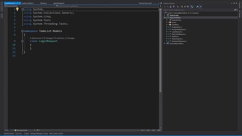Click the Refresh icon in Solution Explorer toolbar
242x136 pixels.
click(x=185, y=7)
